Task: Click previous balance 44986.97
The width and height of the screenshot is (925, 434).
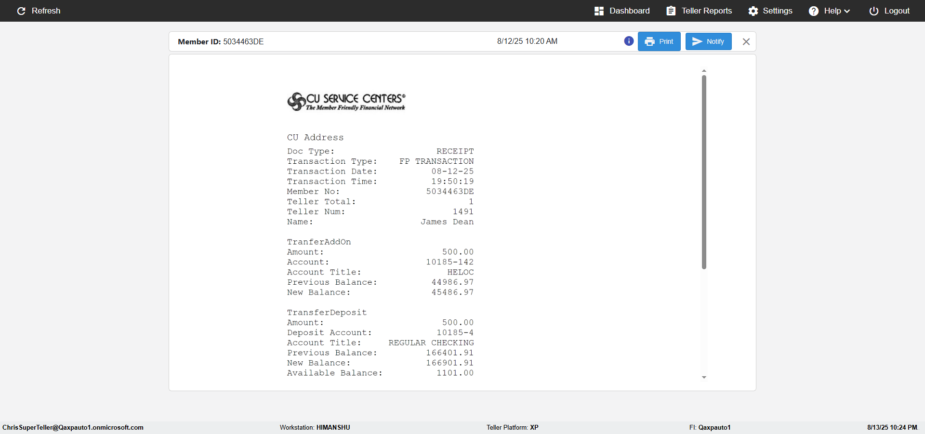Action: click(x=452, y=282)
